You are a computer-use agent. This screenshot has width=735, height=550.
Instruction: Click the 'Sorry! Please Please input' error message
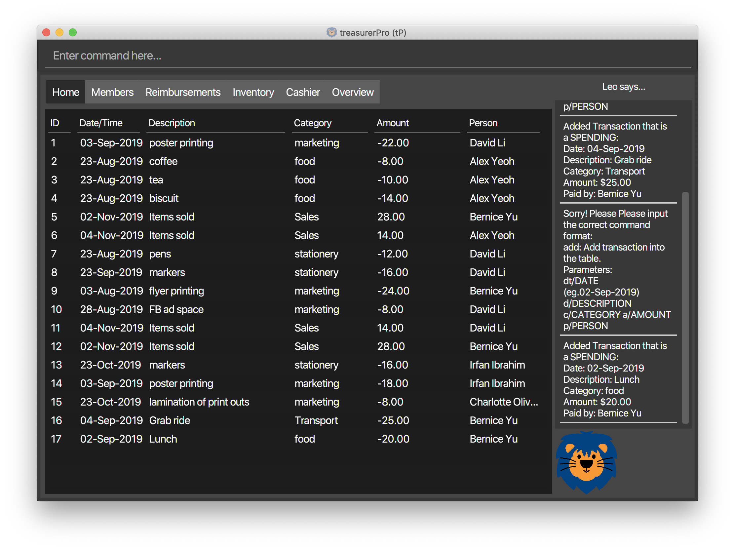pos(618,269)
